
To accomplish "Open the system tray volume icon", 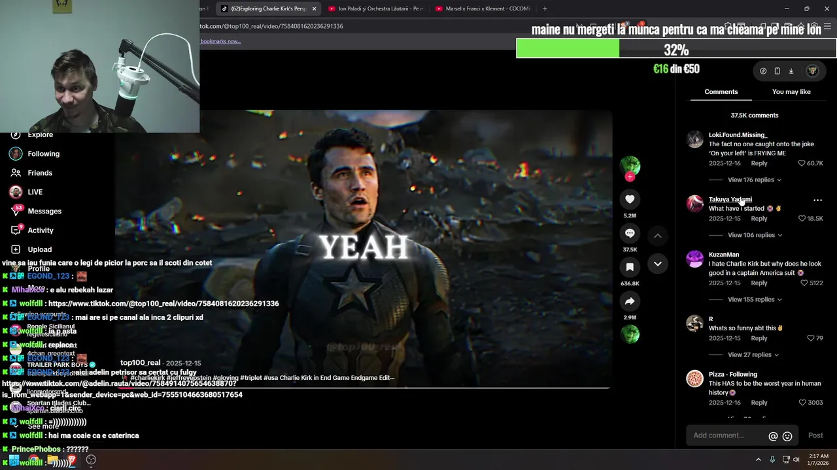I will point(796,460).
